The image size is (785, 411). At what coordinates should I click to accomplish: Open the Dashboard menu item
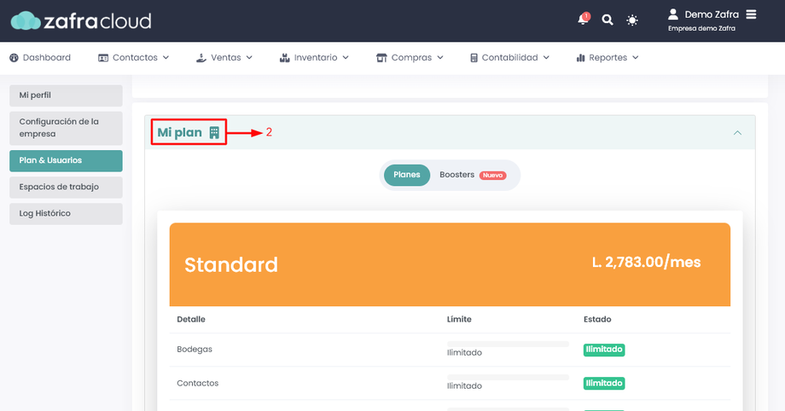click(40, 58)
